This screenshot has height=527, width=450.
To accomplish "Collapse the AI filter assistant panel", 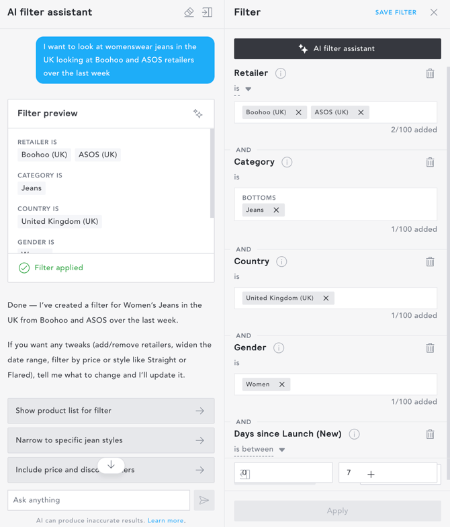I will 207,12.
